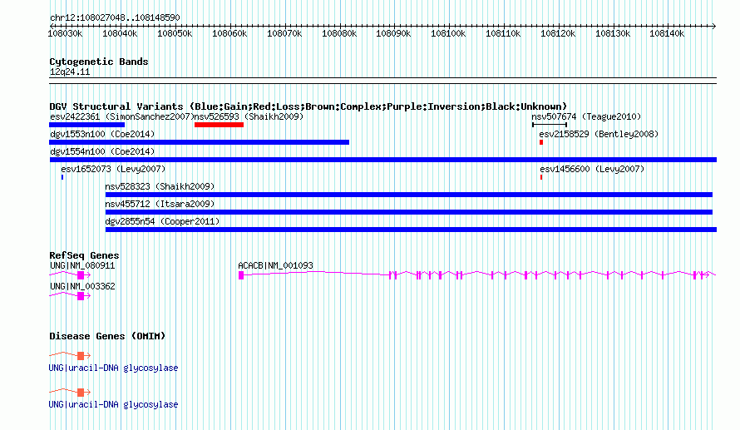The image size is (740, 430).
Task: Click the esv1652073 (Levy2007) label
Action: pos(113,170)
